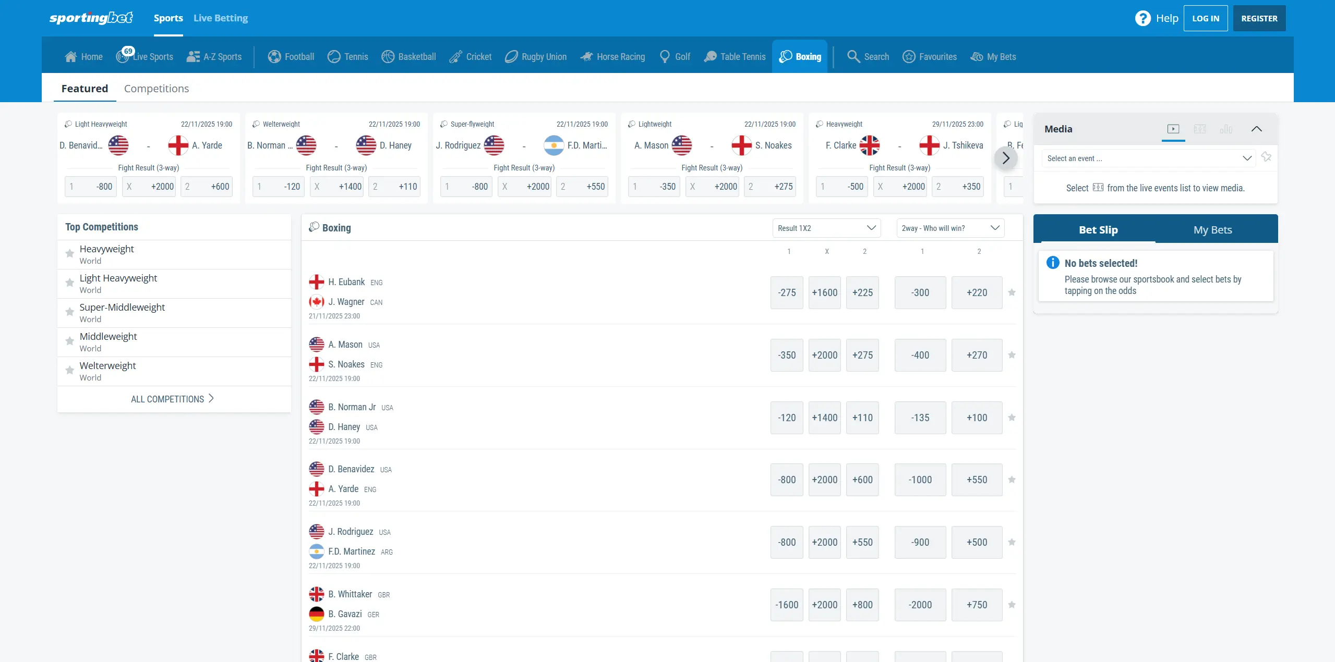Open the Result 1X2 market dropdown
1335x662 pixels.
click(826, 228)
